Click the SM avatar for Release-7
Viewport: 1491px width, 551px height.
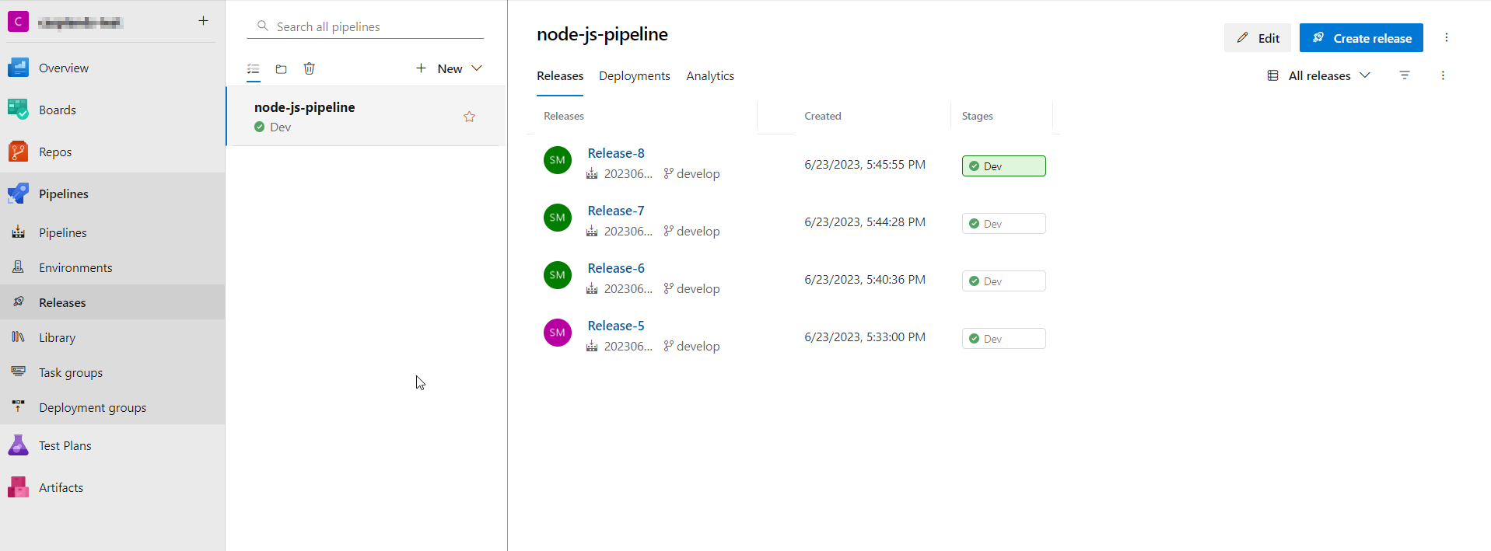(558, 218)
